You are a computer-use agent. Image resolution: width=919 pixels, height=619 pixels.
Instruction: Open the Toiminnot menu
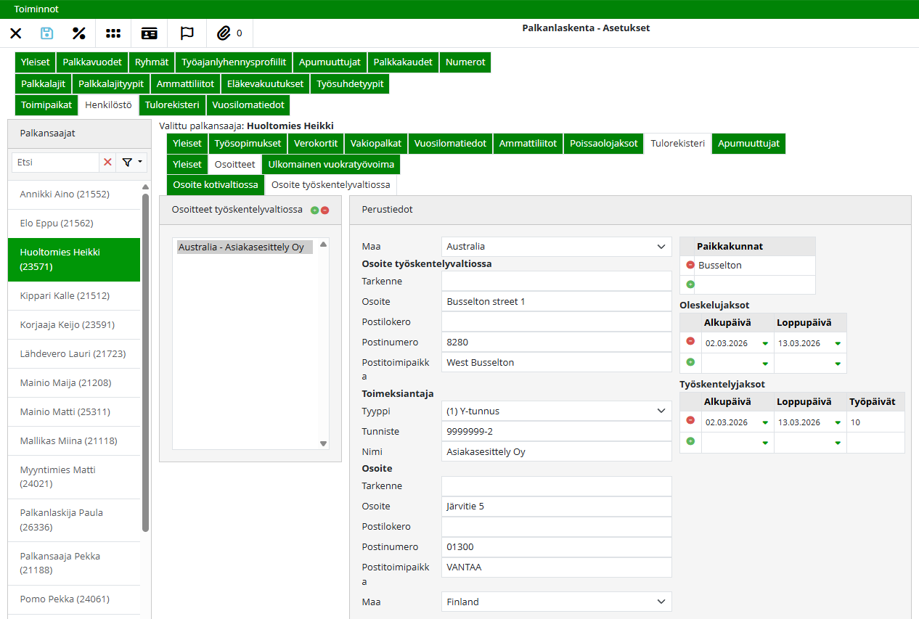(x=36, y=9)
